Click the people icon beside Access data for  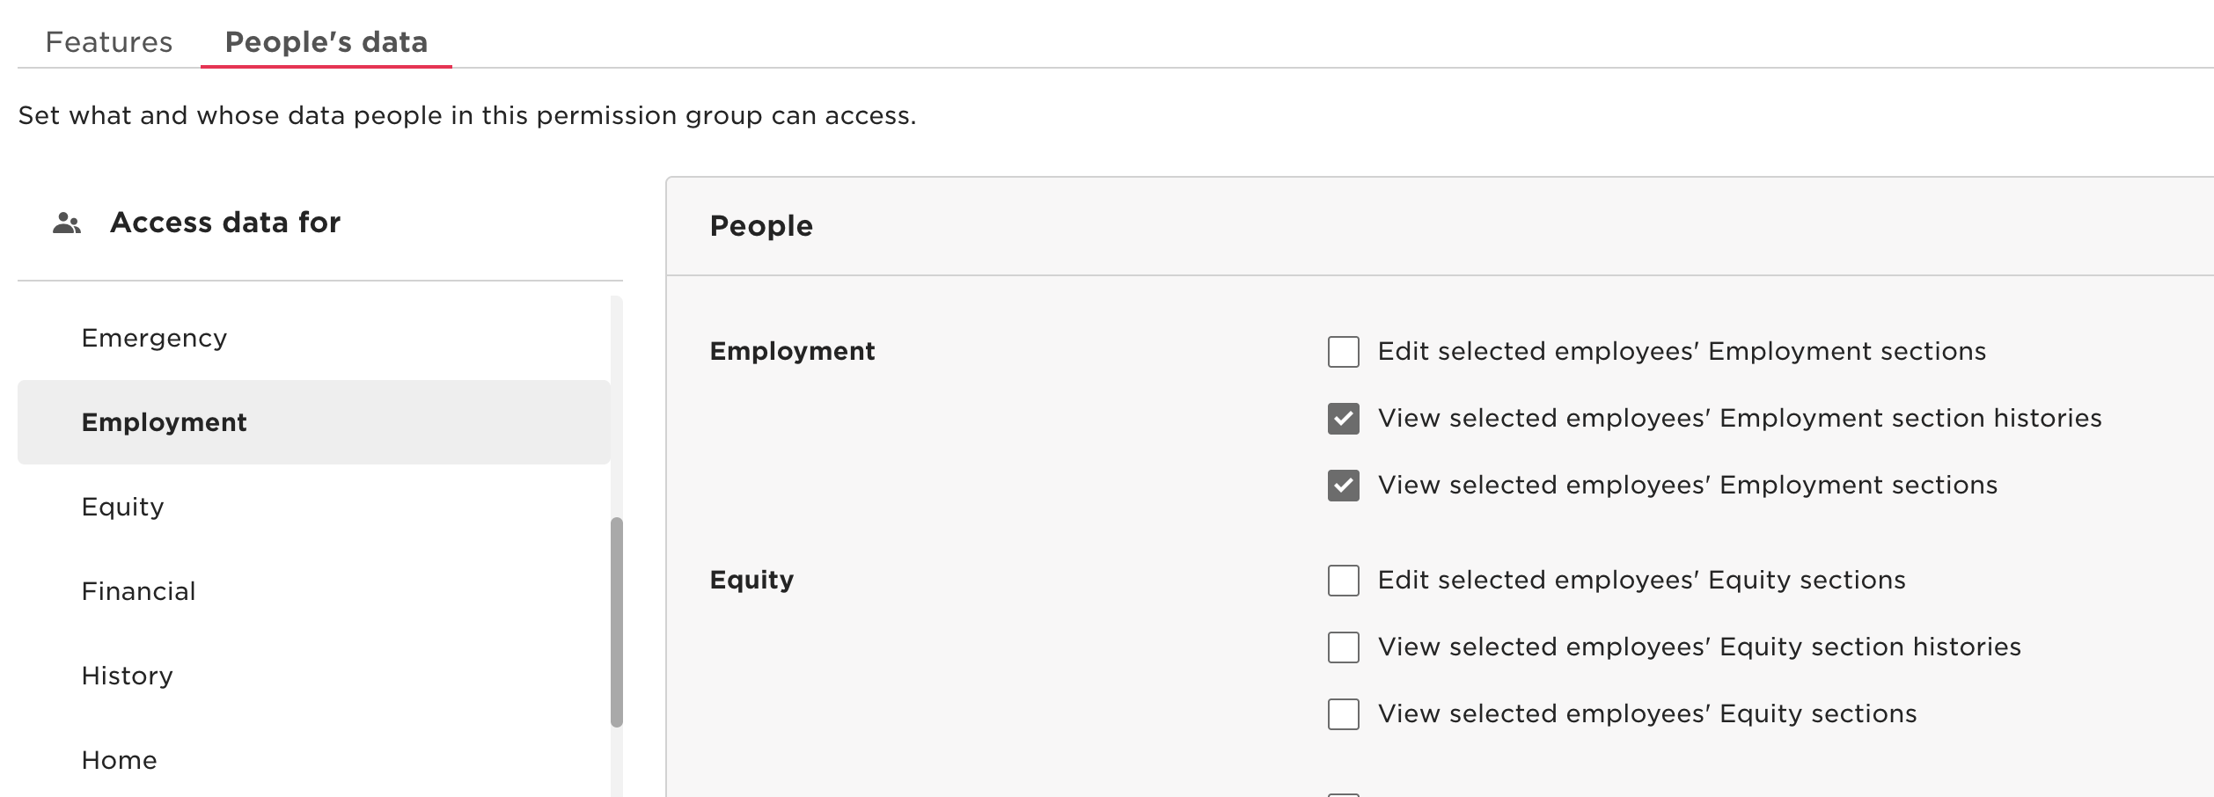coord(67,223)
